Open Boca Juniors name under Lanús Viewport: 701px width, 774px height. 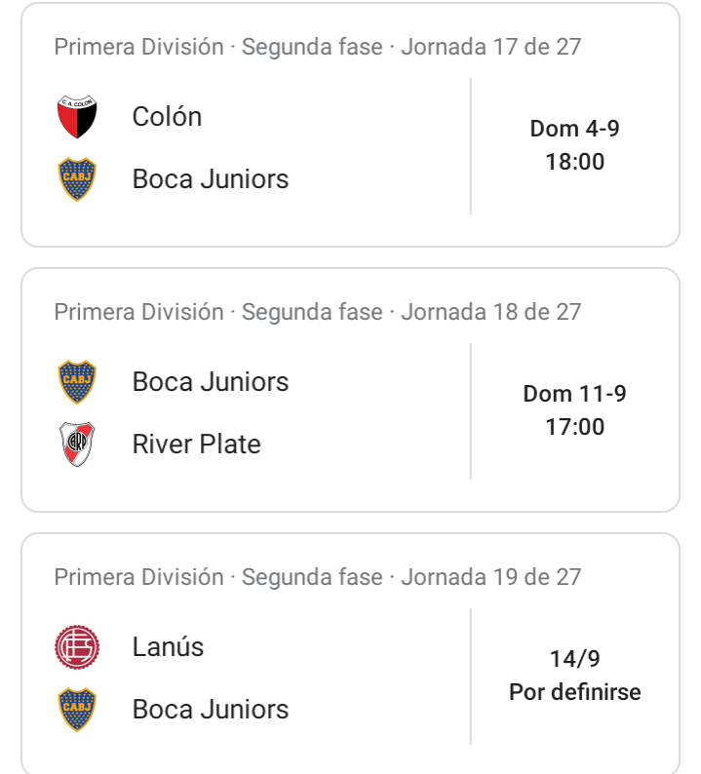point(211,709)
